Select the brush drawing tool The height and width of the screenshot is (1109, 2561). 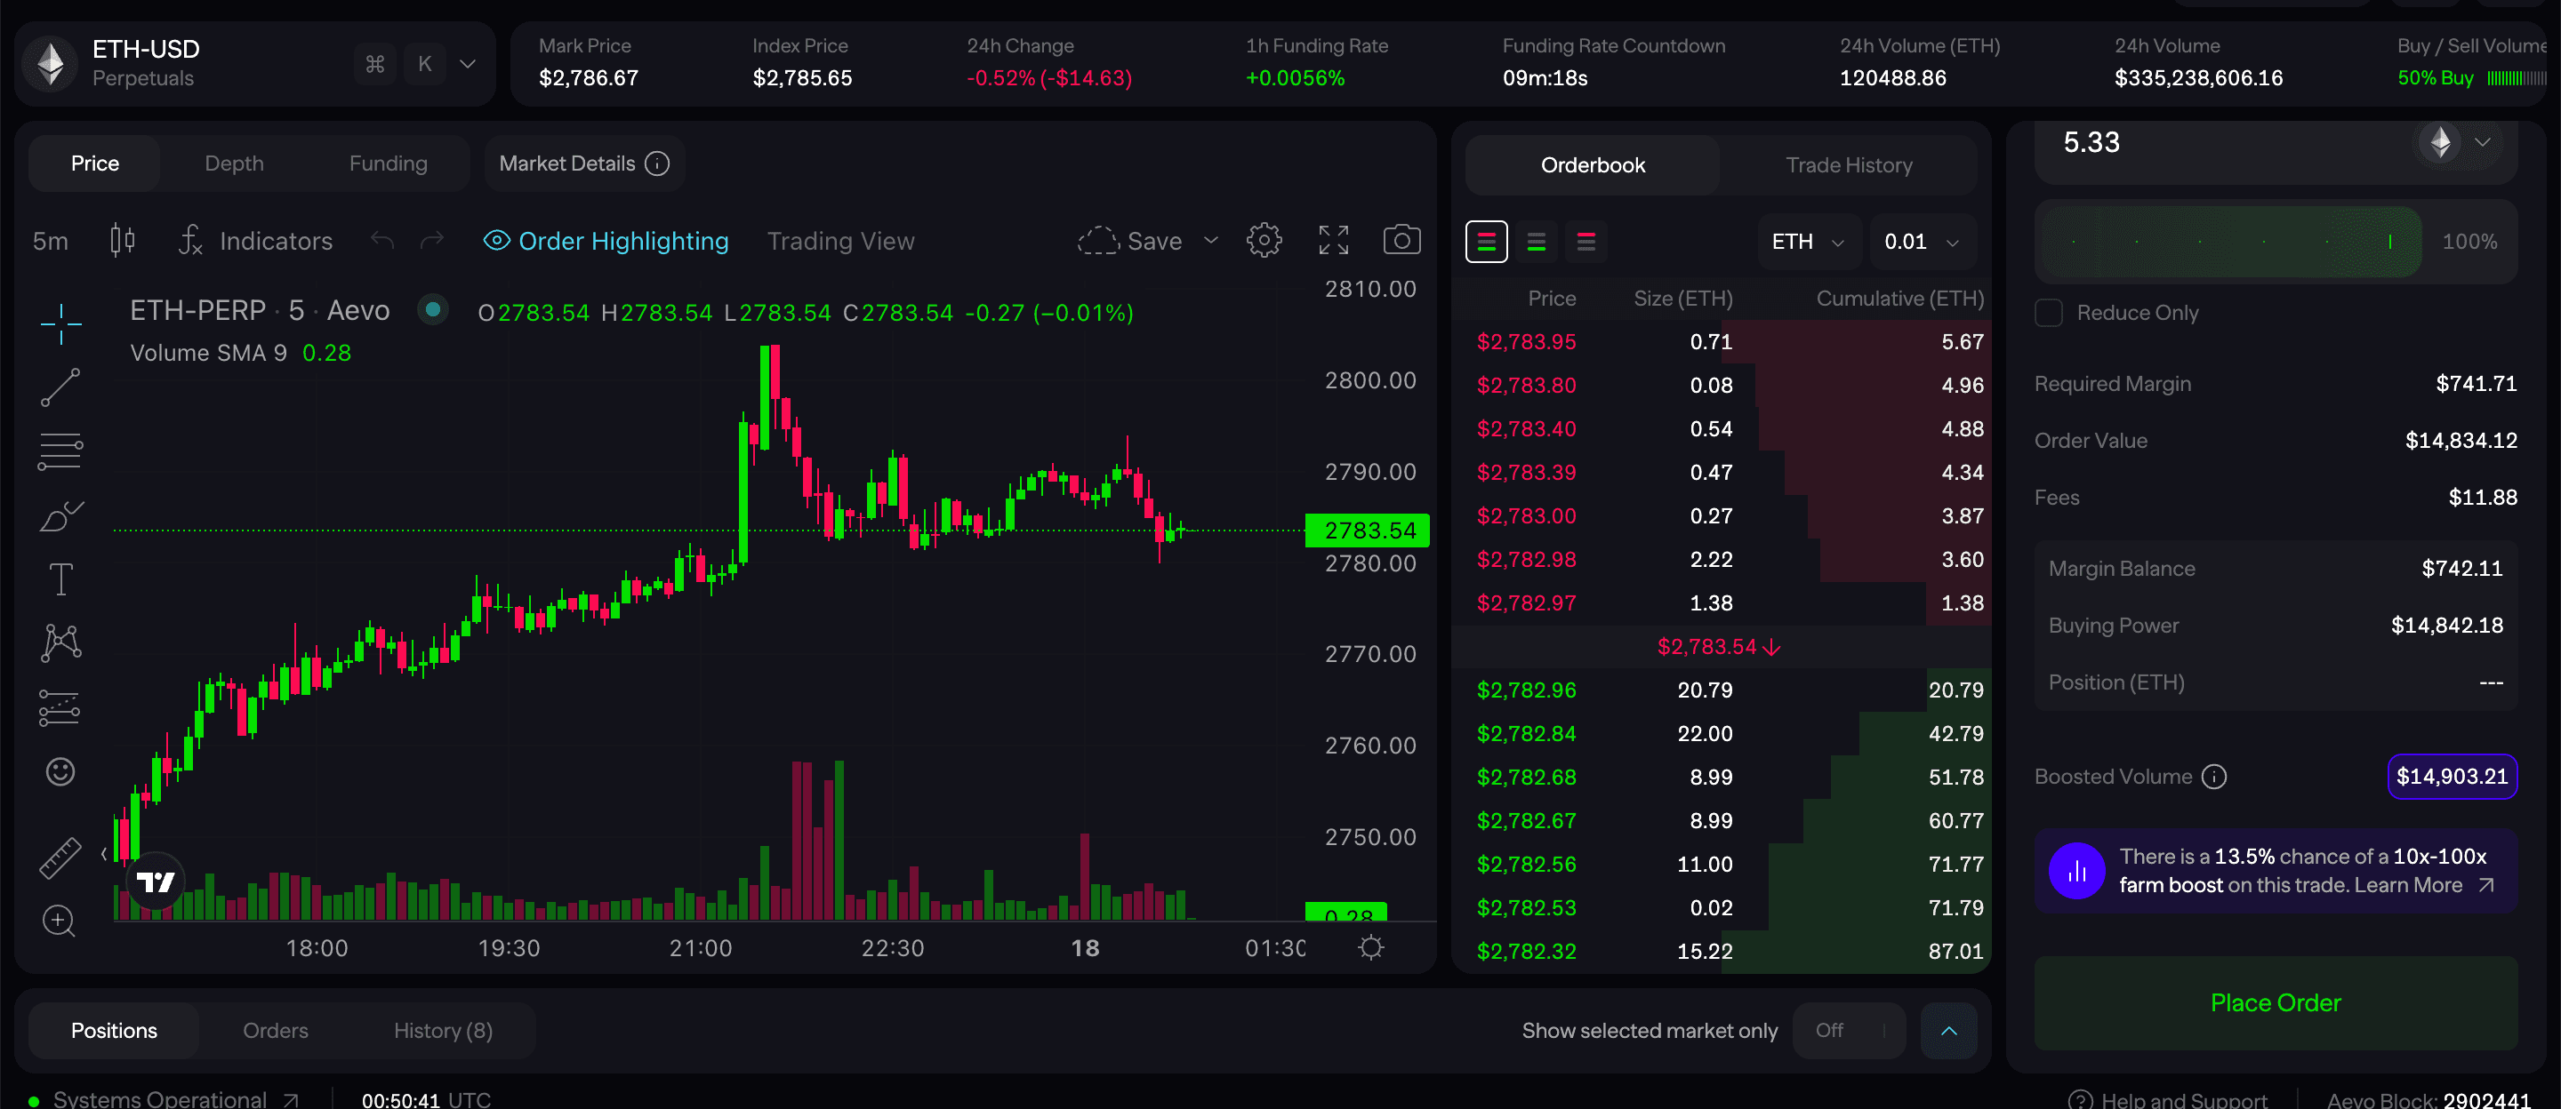click(60, 515)
